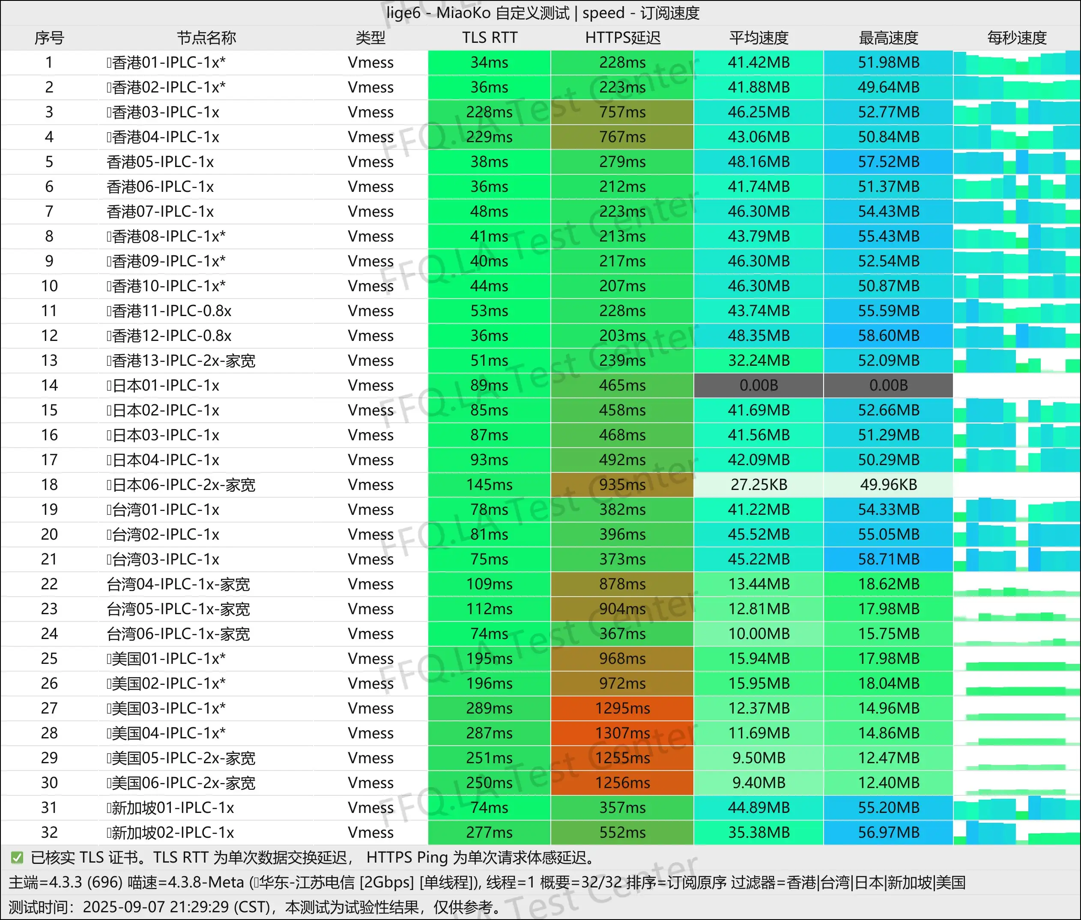Click the 58.60MB max speed cell
This screenshot has height=920, width=1081.
pyautogui.click(x=889, y=335)
